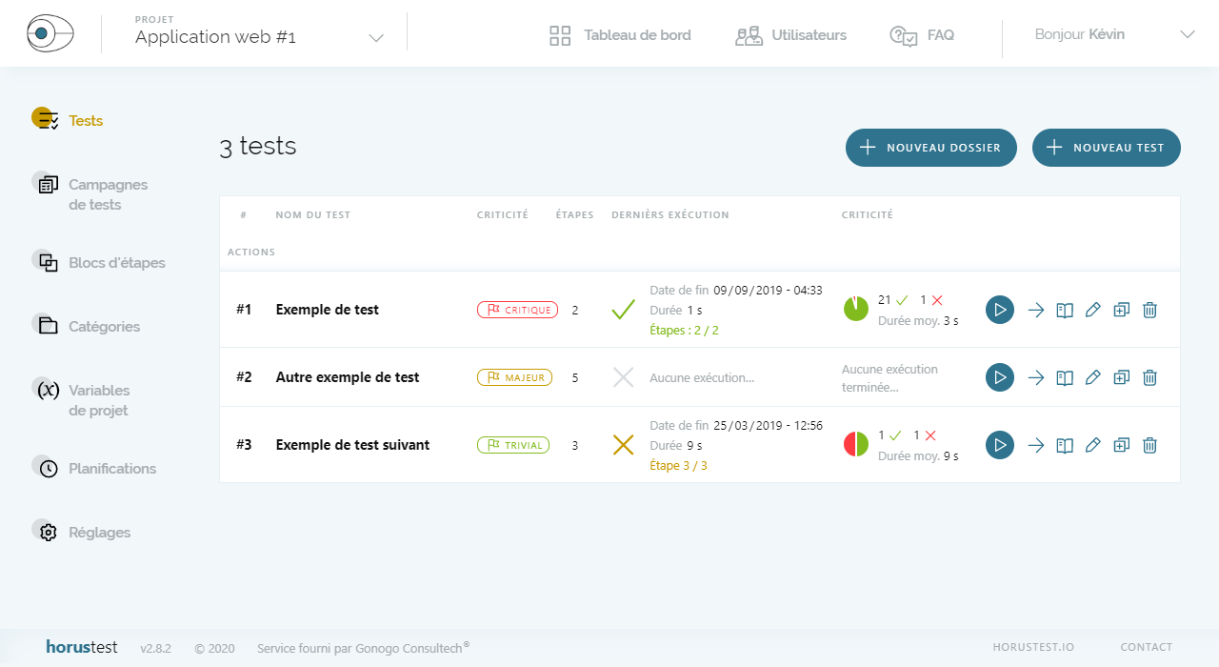Delete test #3 using the trash icon

point(1149,445)
